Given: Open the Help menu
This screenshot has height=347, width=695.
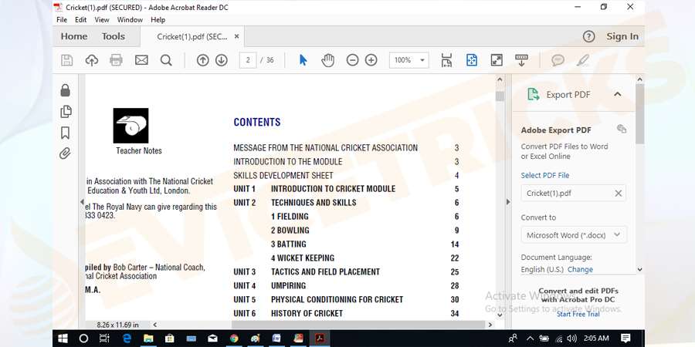Looking at the screenshot, I should coord(158,20).
